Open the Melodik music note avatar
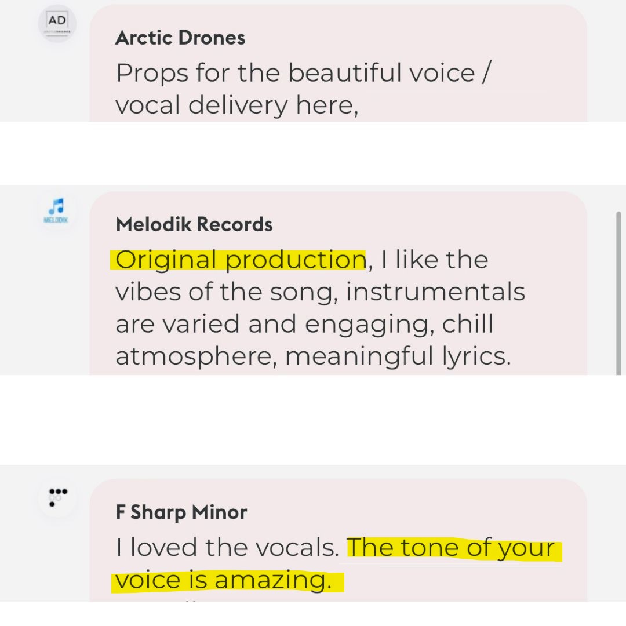Viewport: 626px width, 626px height. [57, 210]
